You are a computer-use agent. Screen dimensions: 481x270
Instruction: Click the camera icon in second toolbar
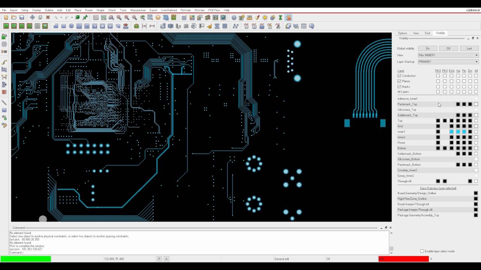(x=186, y=26)
